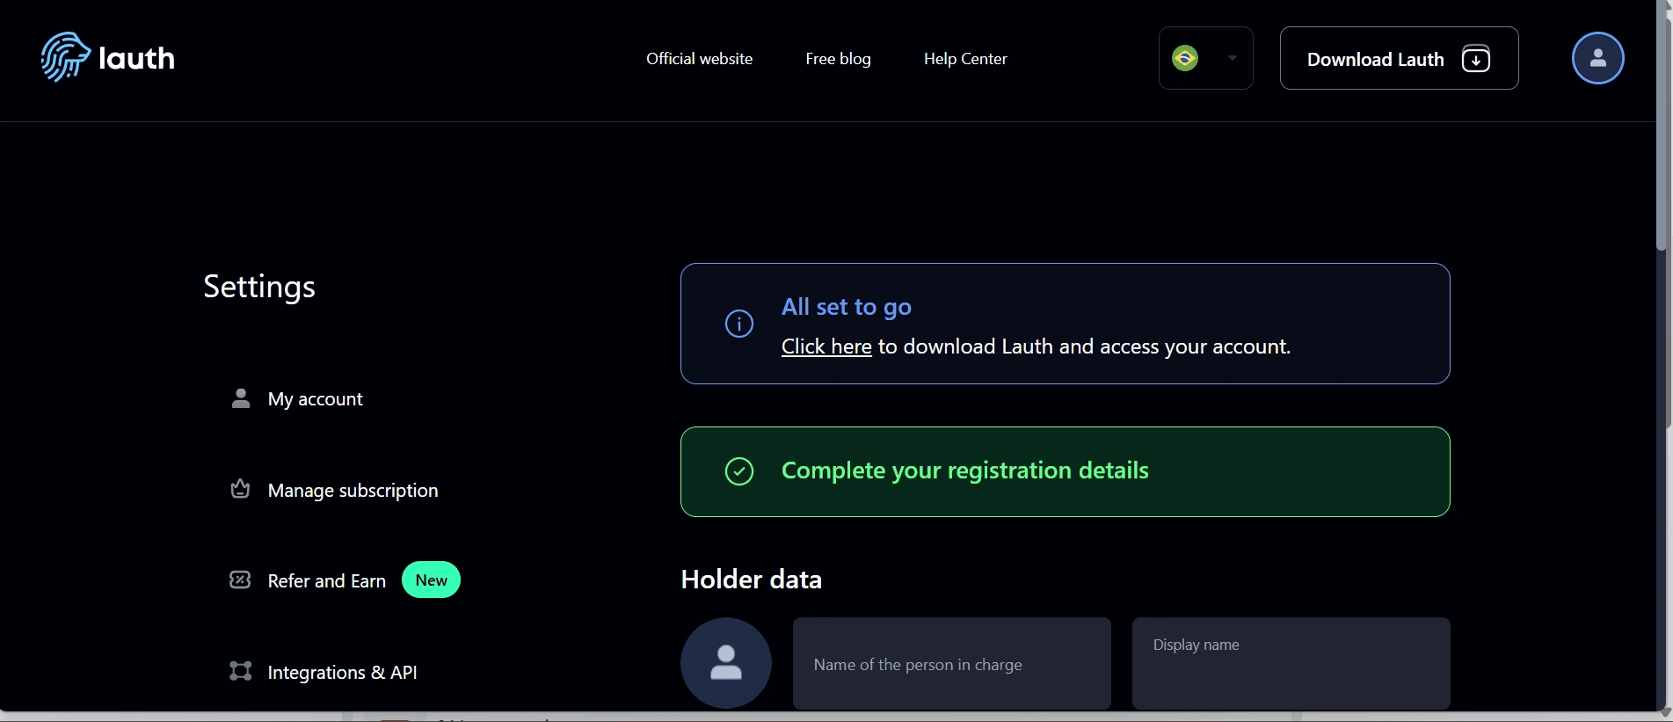Screen dimensions: 1673x722
Task: Open Free blog in the top navigation
Action: pos(838,59)
